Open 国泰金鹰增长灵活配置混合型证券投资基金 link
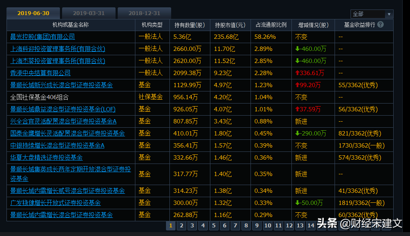The width and height of the screenshot is (410, 236). 67,133
